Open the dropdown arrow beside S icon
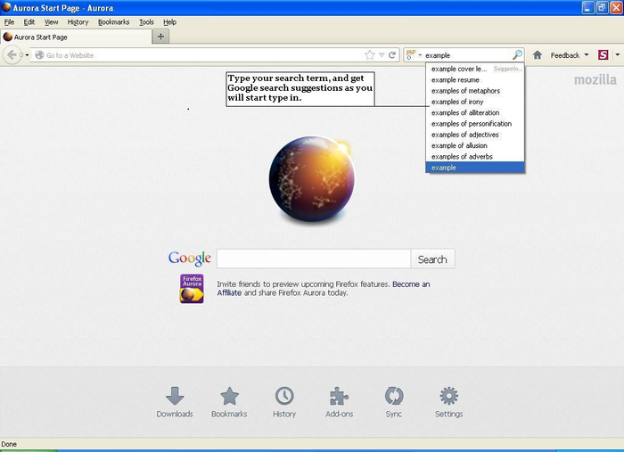Viewport: 624px width, 452px height. (617, 55)
